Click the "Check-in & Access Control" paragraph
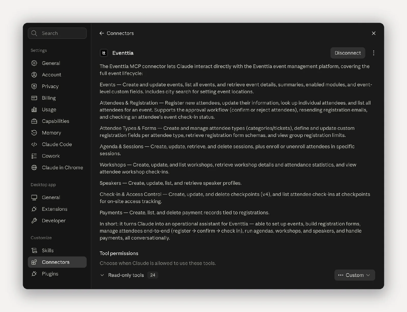The height and width of the screenshot is (312, 407). click(235, 198)
